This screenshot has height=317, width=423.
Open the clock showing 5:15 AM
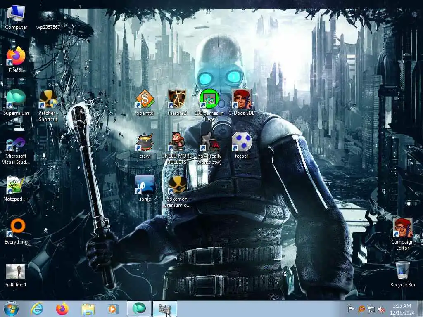click(x=402, y=309)
